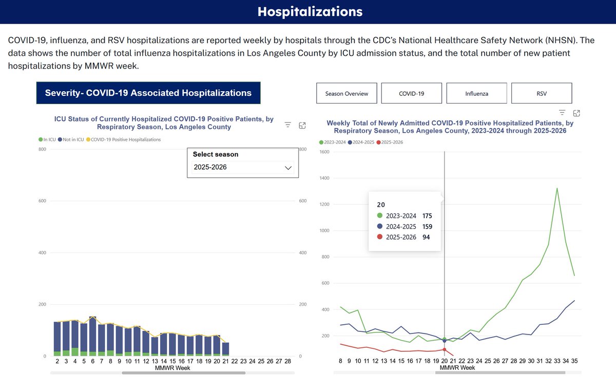Click Severity- COVID-19 Associated Hospitalizations header button

(x=148, y=93)
